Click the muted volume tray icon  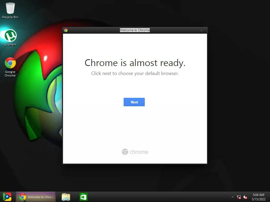[x=245, y=197]
